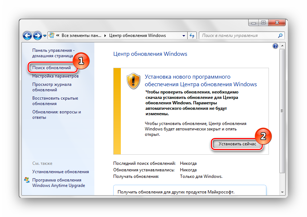Close the window with the red X
The image size is (307, 217).
(277, 23)
